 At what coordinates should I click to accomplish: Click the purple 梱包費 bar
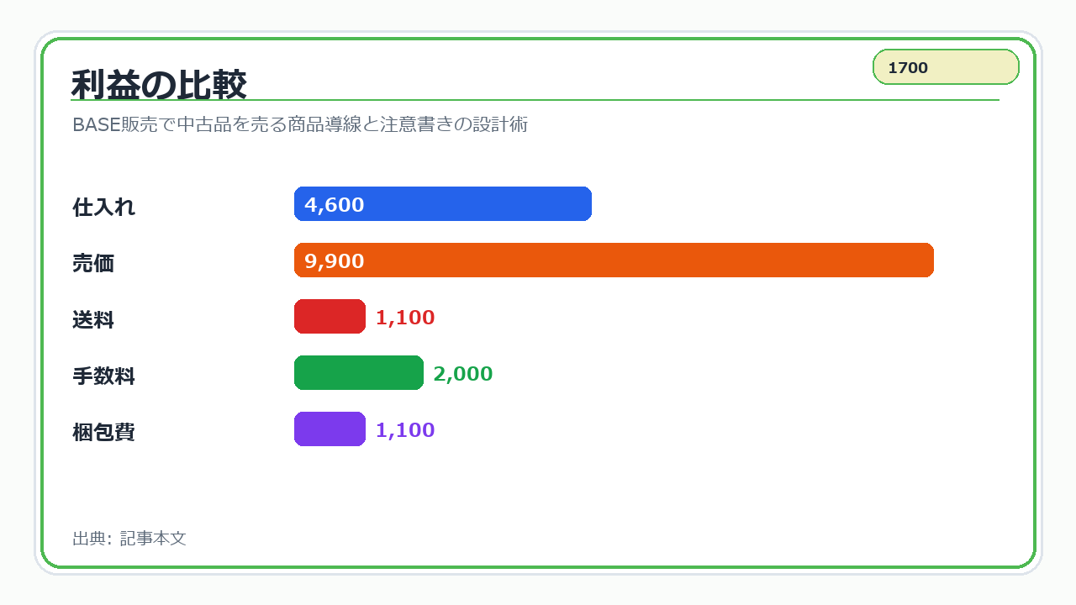click(x=330, y=429)
